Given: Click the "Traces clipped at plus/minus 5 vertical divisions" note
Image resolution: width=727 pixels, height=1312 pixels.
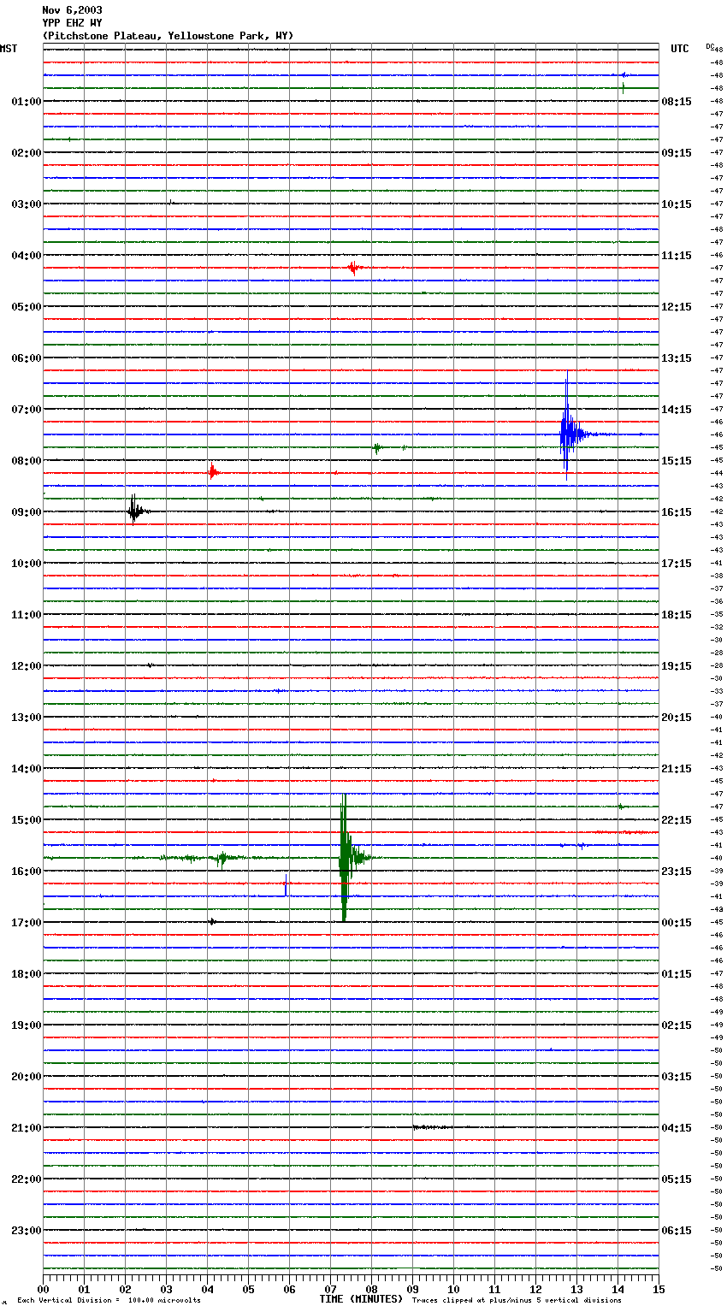Looking at the screenshot, I should pyautogui.click(x=517, y=1301).
